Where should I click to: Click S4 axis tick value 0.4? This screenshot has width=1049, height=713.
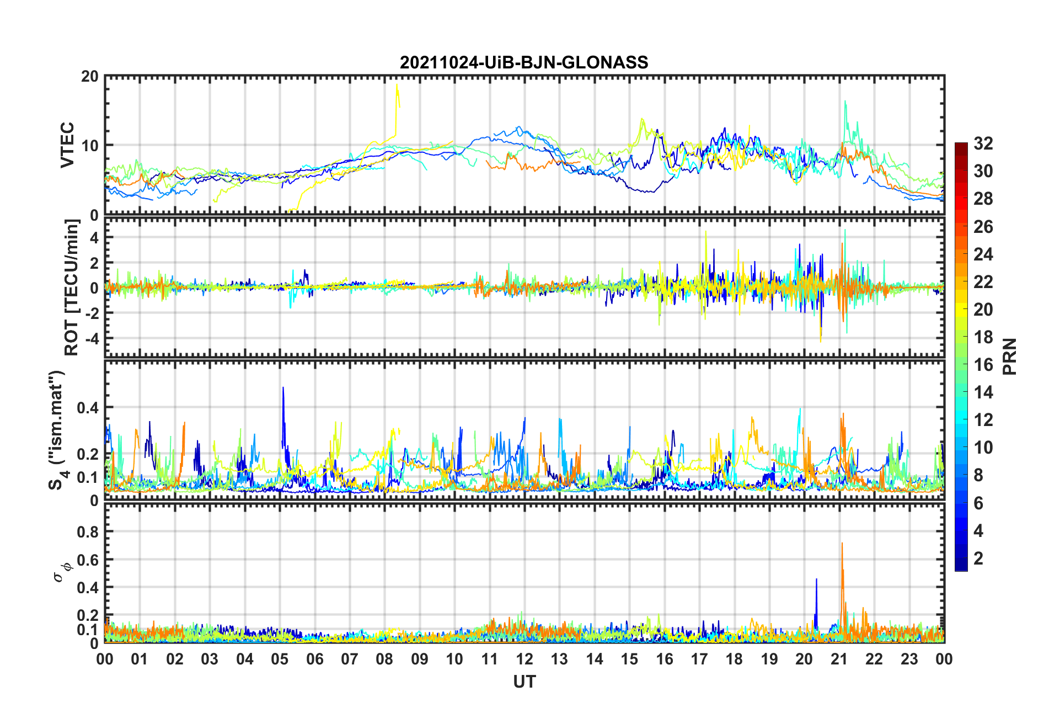click(88, 408)
